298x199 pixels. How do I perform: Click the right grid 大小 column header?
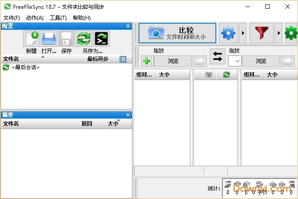coord(281,75)
